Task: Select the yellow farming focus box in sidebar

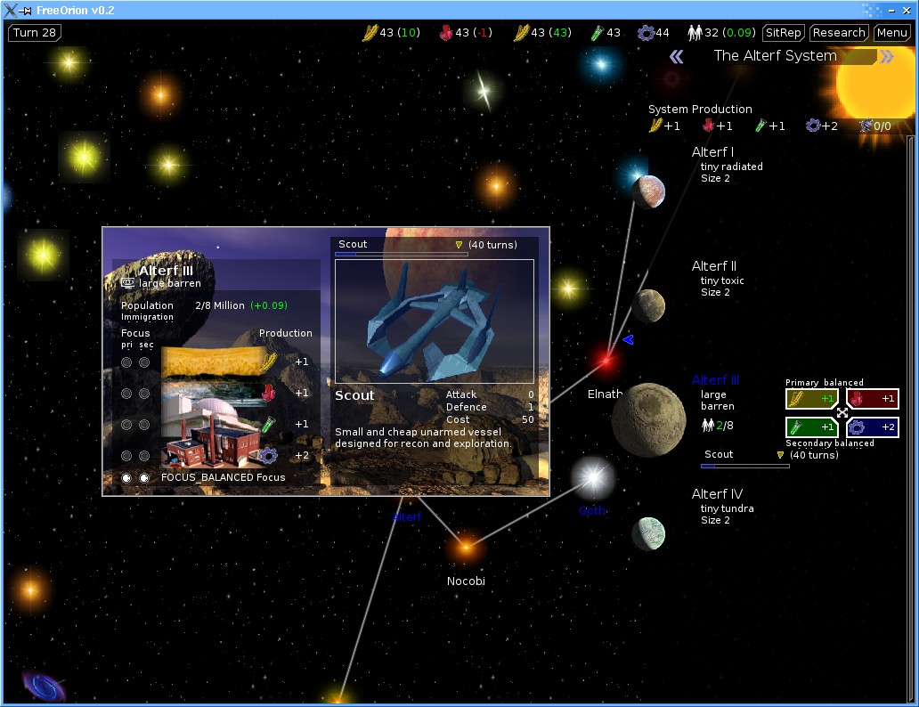Action: click(811, 399)
